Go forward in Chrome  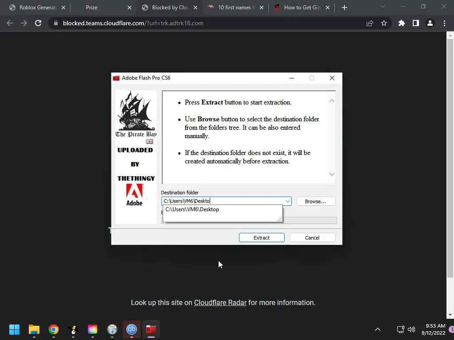click(x=24, y=23)
